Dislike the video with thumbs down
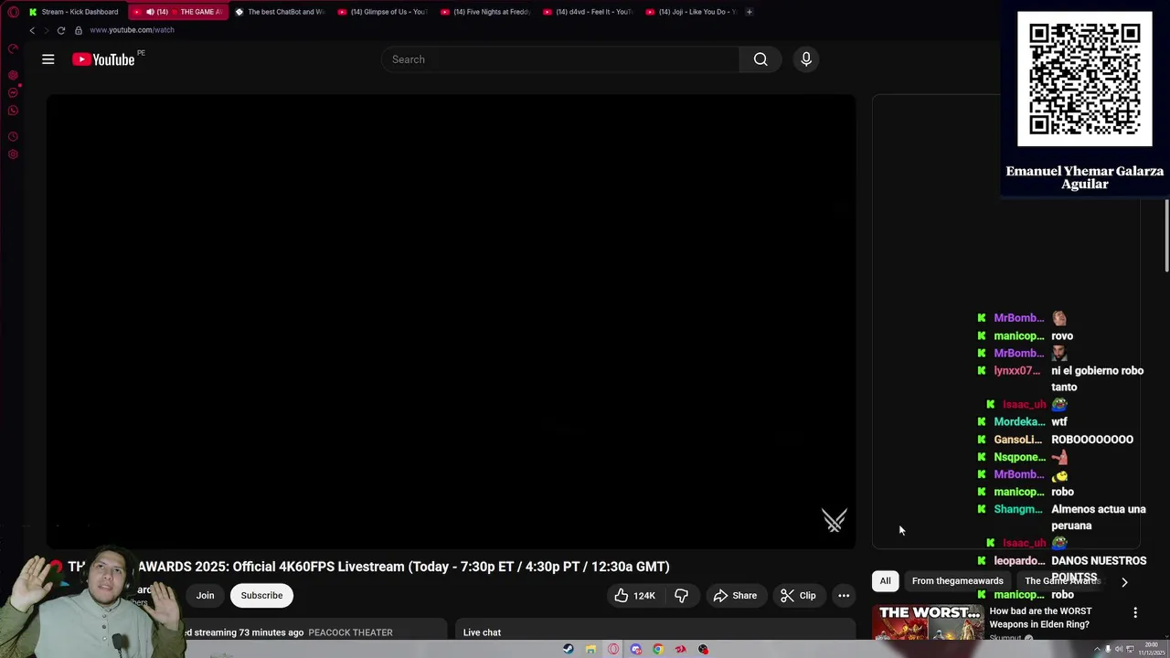The height and width of the screenshot is (658, 1170). coord(681,596)
